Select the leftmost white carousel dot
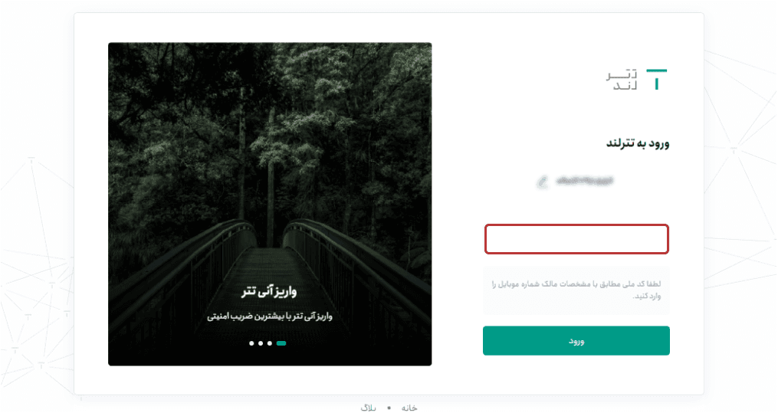This screenshot has width=778, height=413. [251, 343]
